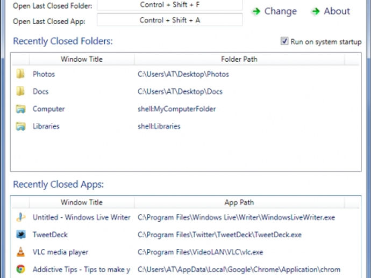Toggle Run on system startup checkbox

tap(284, 41)
